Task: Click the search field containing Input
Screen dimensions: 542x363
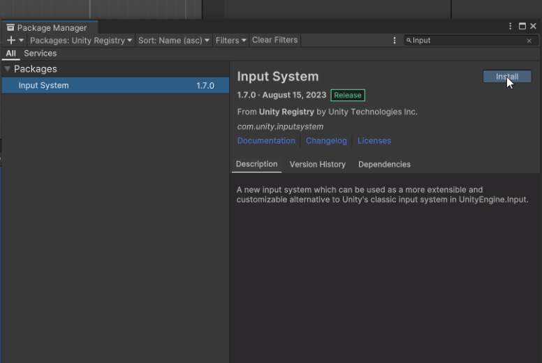Action: (471, 40)
